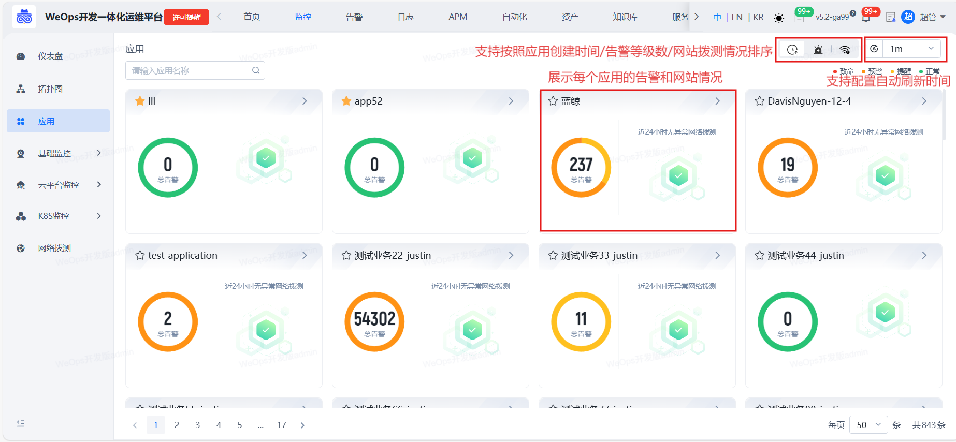Click the 许可提醒 red button
The height and width of the screenshot is (442, 956).
coord(186,17)
